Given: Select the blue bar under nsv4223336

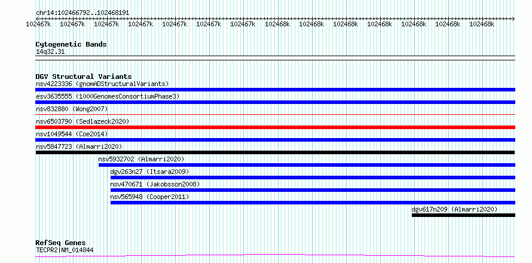Looking at the screenshot, I should 275,90.
